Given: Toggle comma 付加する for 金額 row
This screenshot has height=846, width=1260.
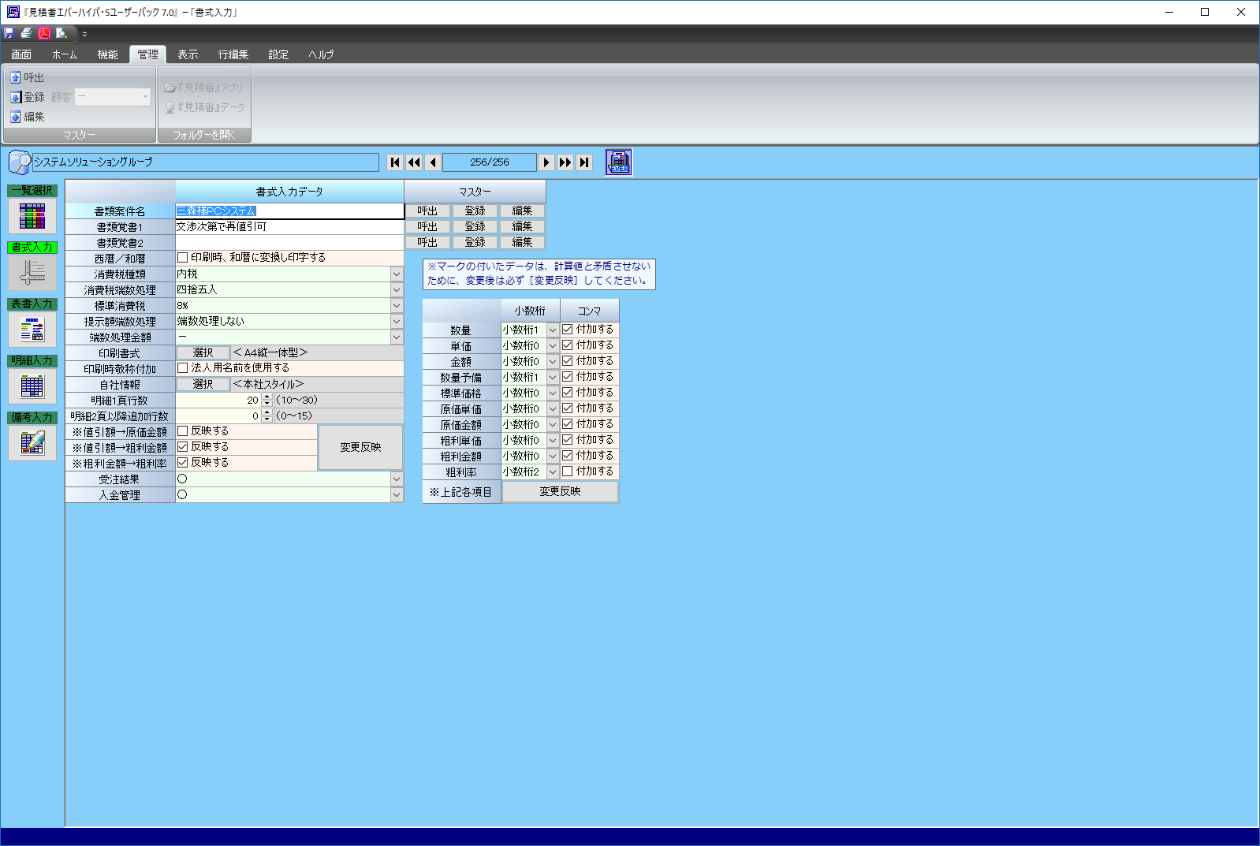Looking at the screenshot, I should click(568, 361).
